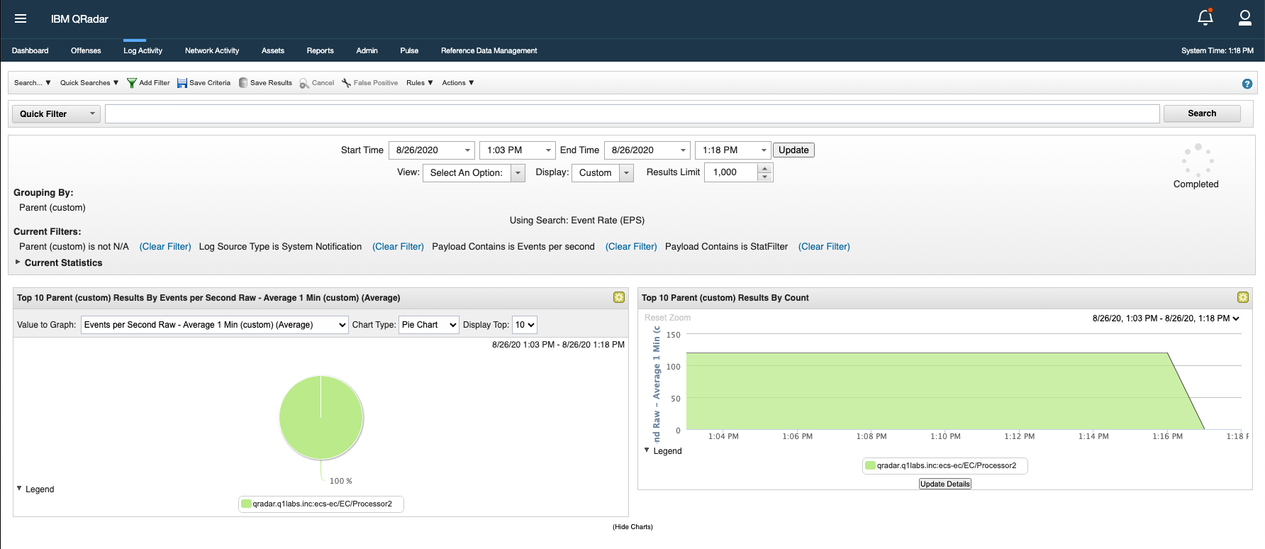1265x549 pixels.
Task: Open Reference Data Management tab
Action: point(489,50)
